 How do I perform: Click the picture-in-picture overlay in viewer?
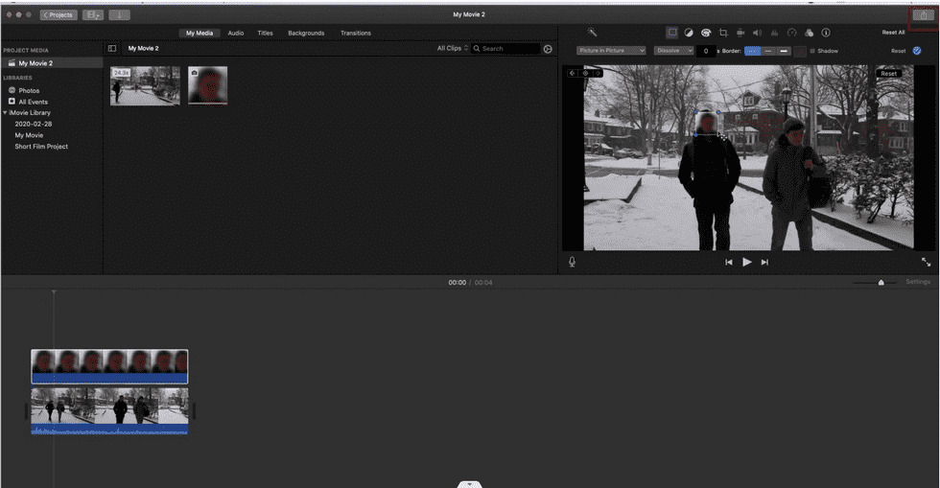[708, 124]
